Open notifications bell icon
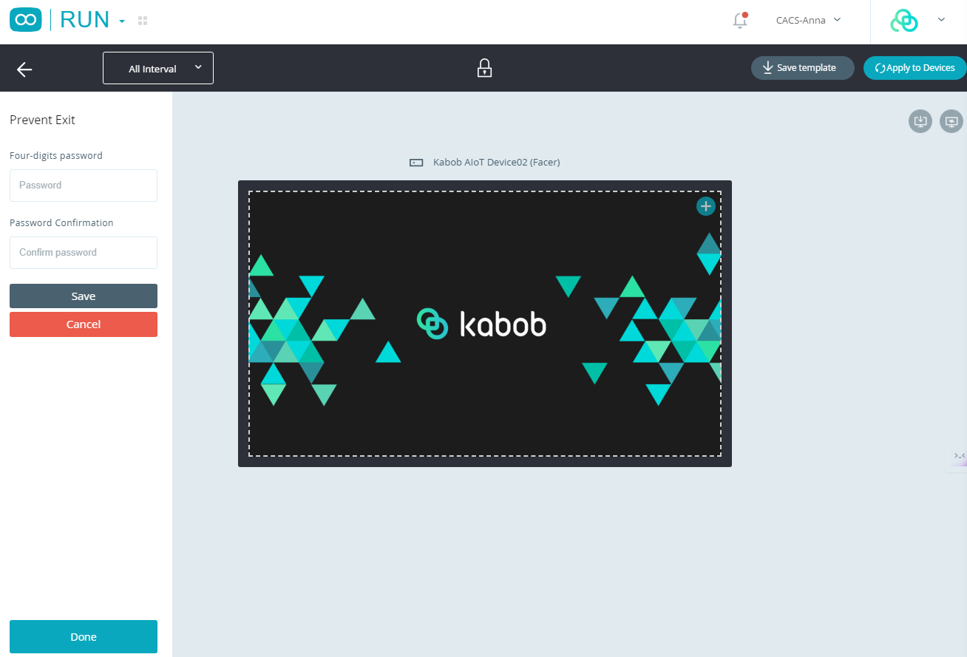 740,20
